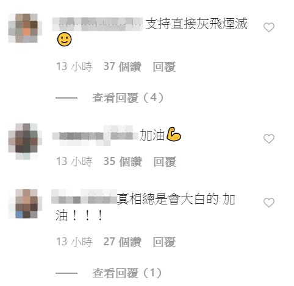Expand 查看回覆 (1) replies
Screen dimensions: 294x286
point(127,273)
